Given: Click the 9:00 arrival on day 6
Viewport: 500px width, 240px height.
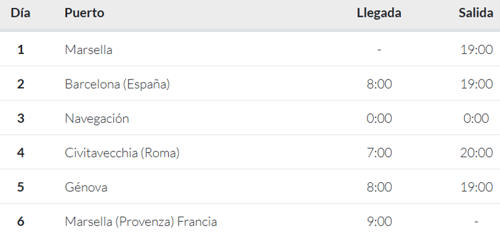Looking at the screenshot, I should click(x=379, y=222).
